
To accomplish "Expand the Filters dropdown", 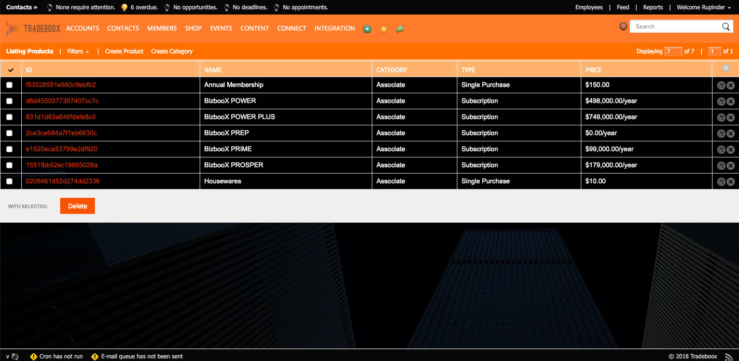I will (x=78, y=51).
